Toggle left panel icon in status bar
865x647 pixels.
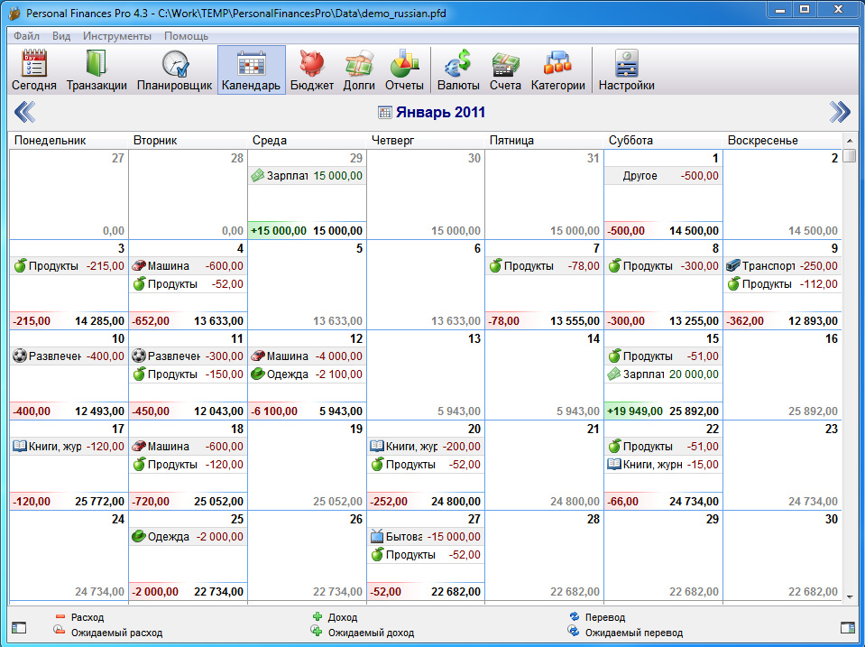[19, 626]
